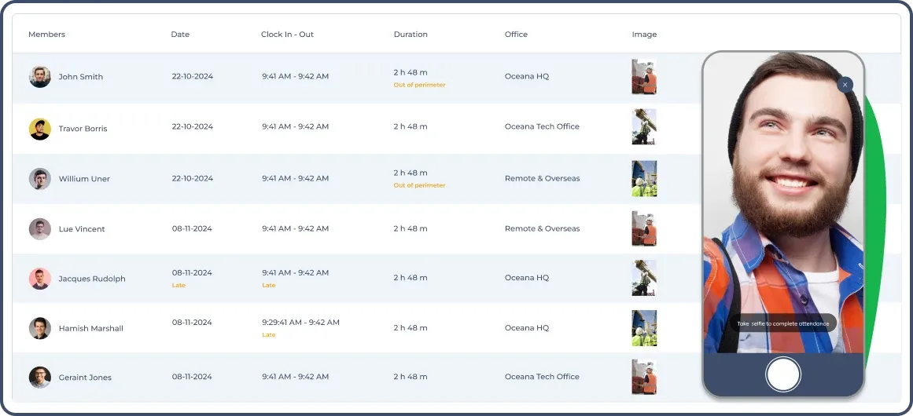Viewport: 913px width, 416px height.
Task: View Travor Borris's attendance image thumbnail
Action: click(x=644, y=127)
